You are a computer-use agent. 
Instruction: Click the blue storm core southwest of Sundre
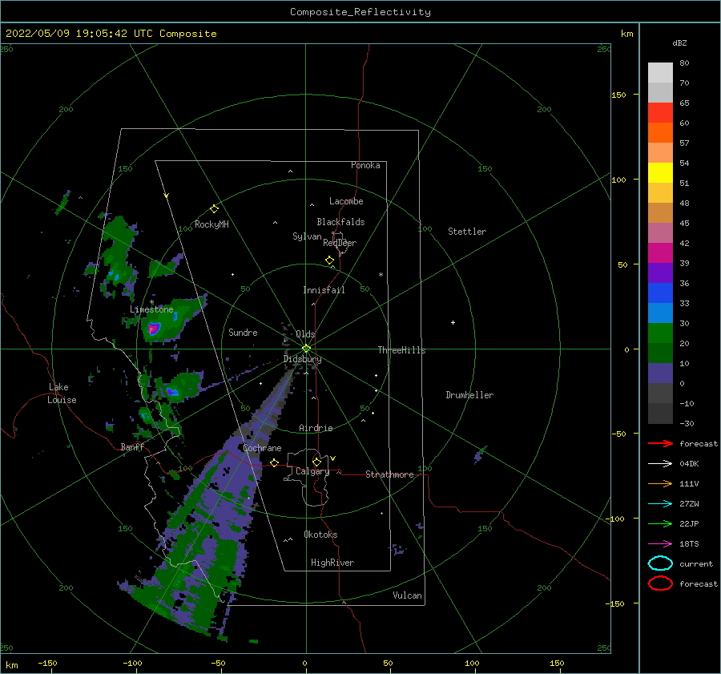pos(172,392)
